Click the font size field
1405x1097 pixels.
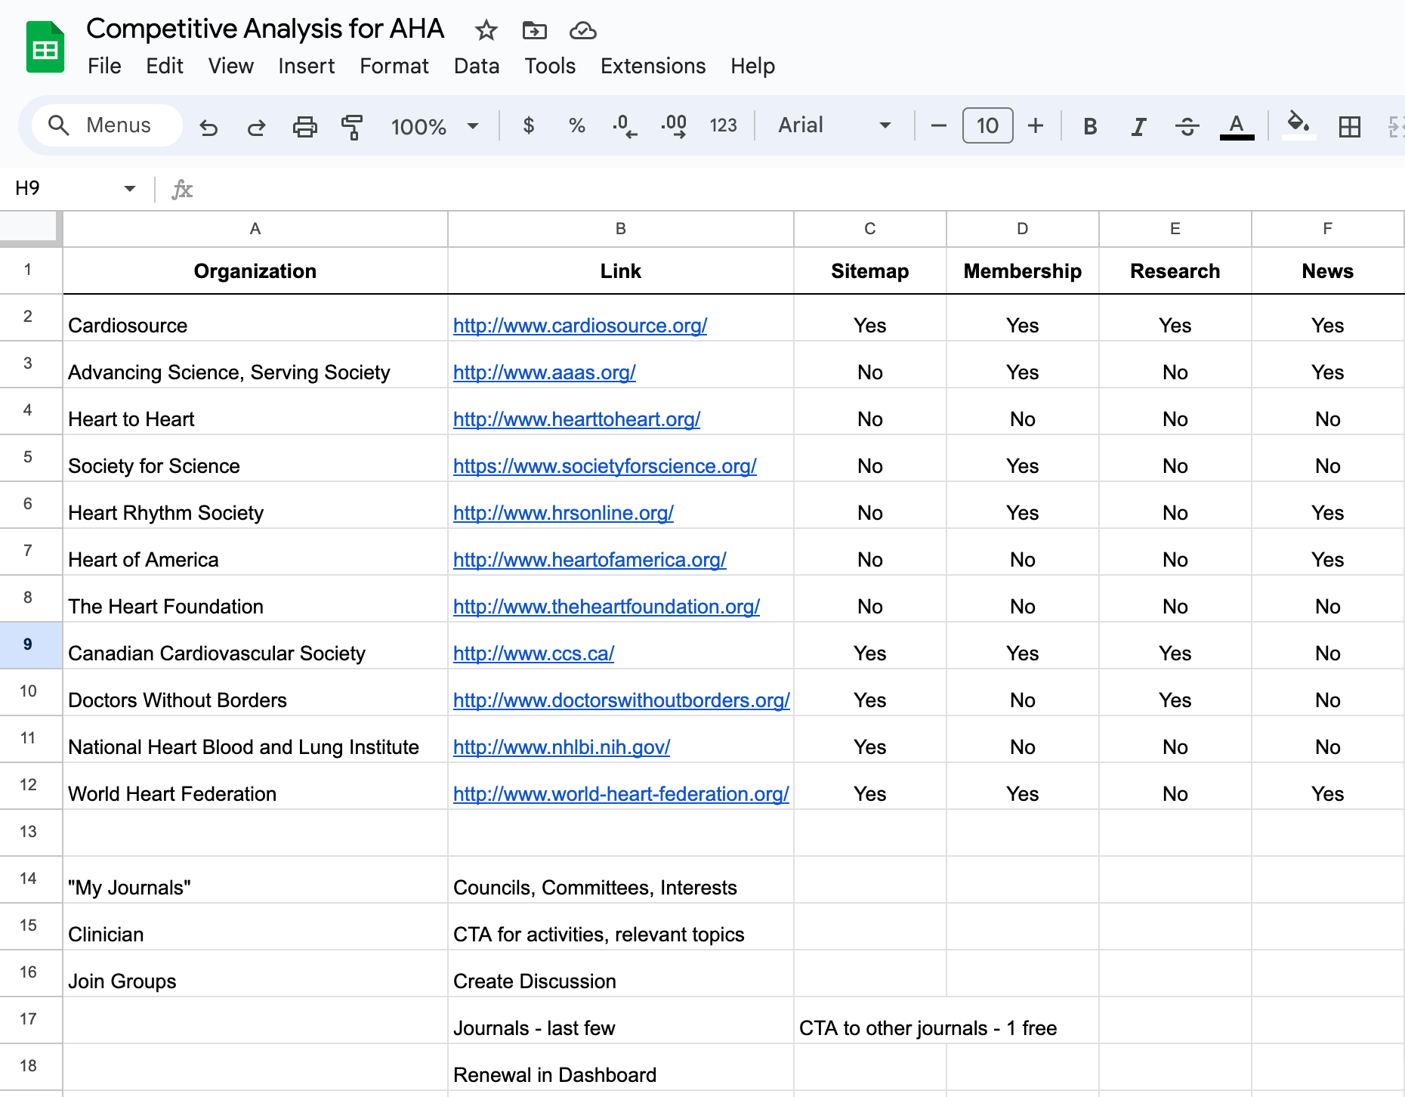coord(987,125)
